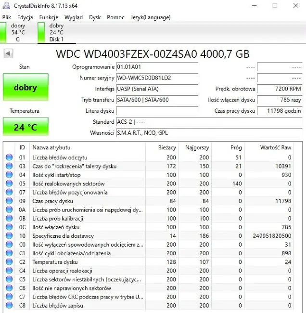Close the CrystalDiskInfo window

[296, 6]
